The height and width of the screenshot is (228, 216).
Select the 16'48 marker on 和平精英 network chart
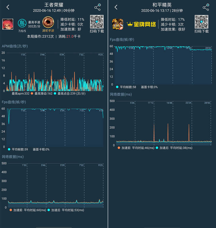(169, 103)
